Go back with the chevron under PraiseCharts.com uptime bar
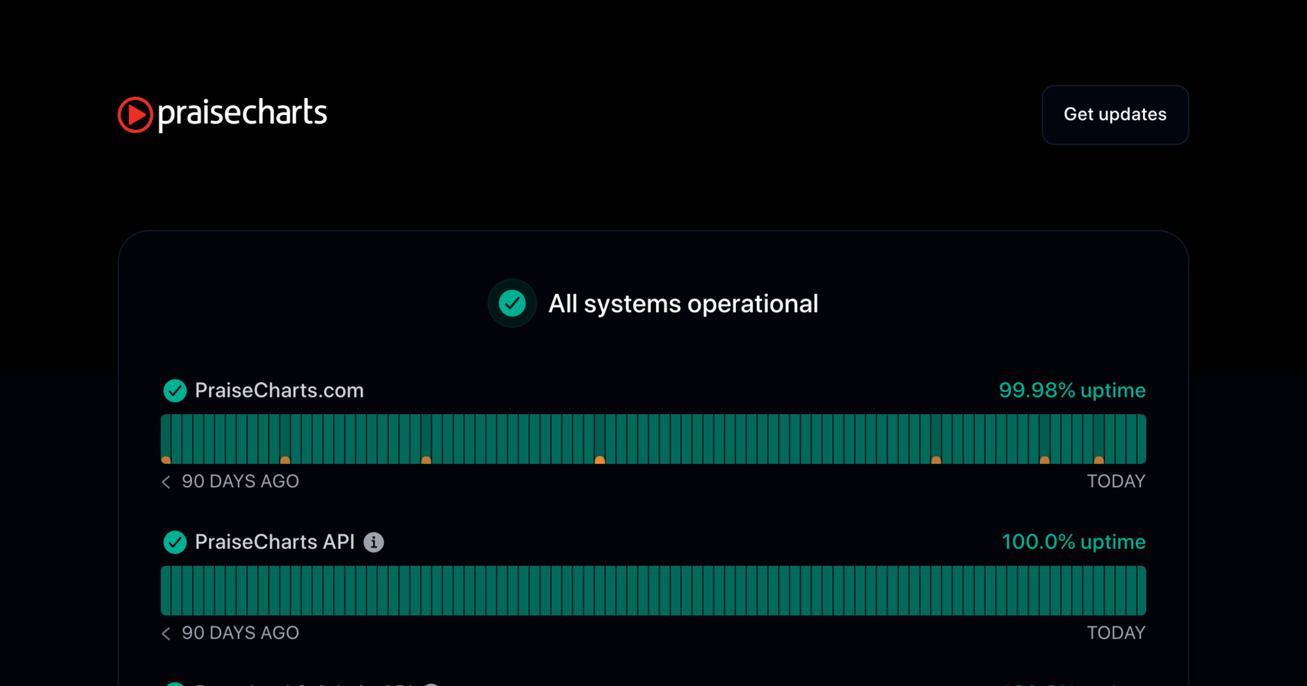The width and height of the screenshot is (1307, 686). pos(166,482)
